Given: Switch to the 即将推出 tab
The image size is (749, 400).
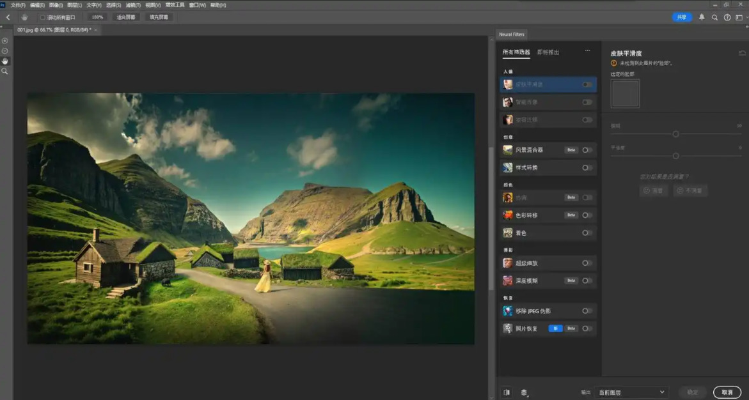Looking at the screenshot, I should 548,52.
